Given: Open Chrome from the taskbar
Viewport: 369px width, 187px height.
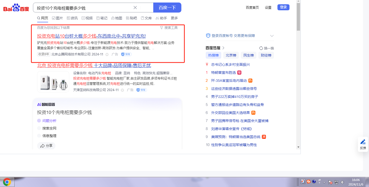Looking at the screenshot, I should coord(7,182).
